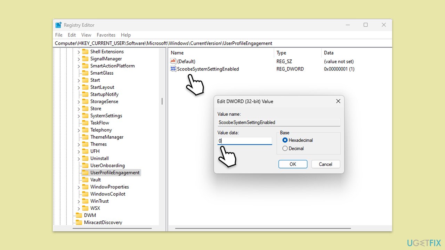
Task: Click the values pane horizontal scrollbar
Action: 263,228
